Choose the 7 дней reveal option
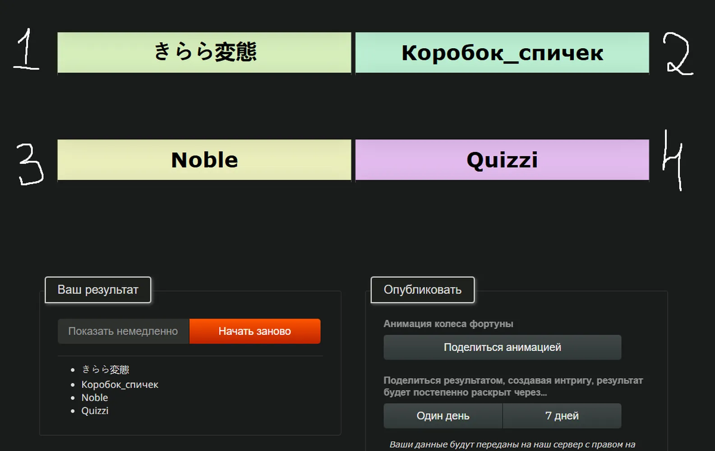This screenshot has height=451, width=715. (x=562, y=416)
